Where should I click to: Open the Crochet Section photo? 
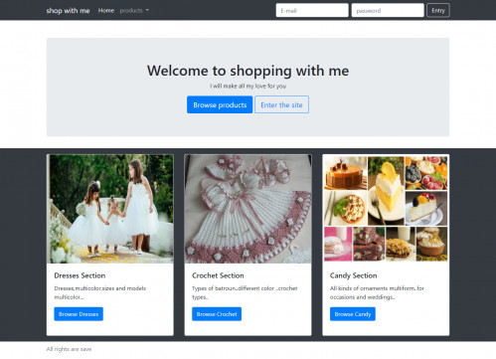pos(248,209)
